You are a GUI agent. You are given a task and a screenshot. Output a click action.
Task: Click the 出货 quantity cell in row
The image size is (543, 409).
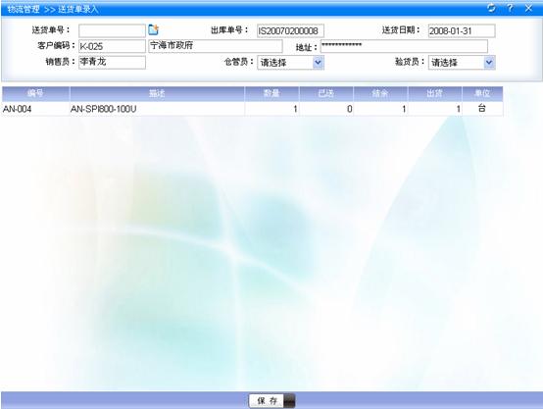pos(435,109)
